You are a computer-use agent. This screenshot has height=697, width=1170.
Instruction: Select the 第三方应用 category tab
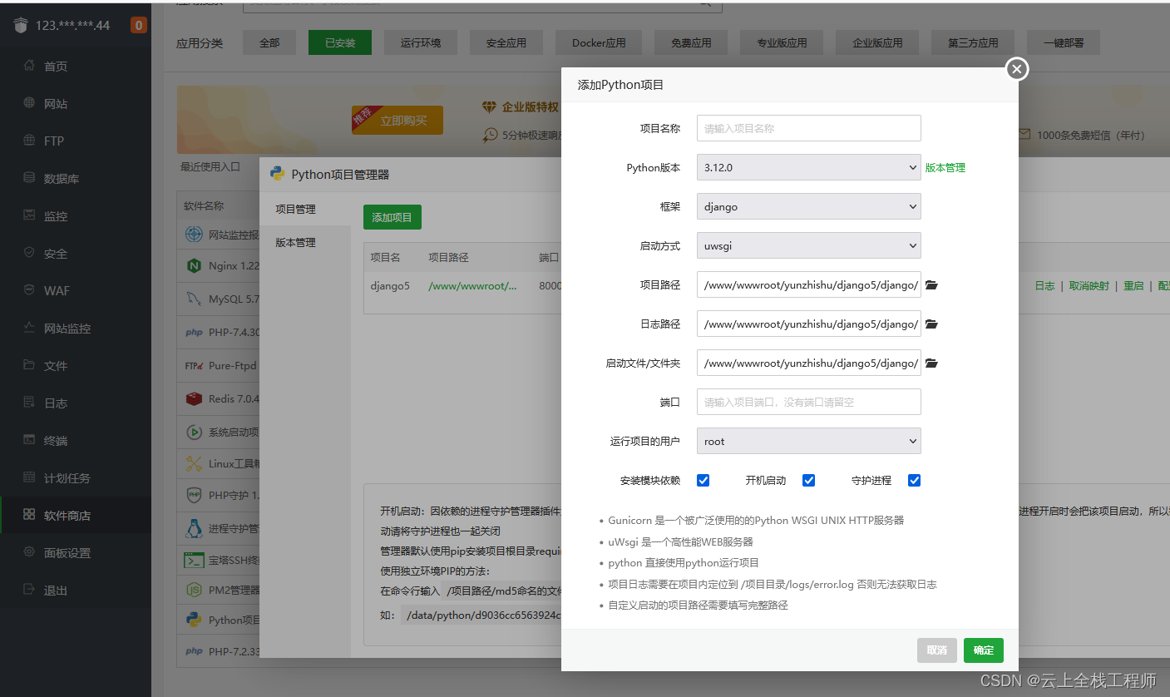973,42
